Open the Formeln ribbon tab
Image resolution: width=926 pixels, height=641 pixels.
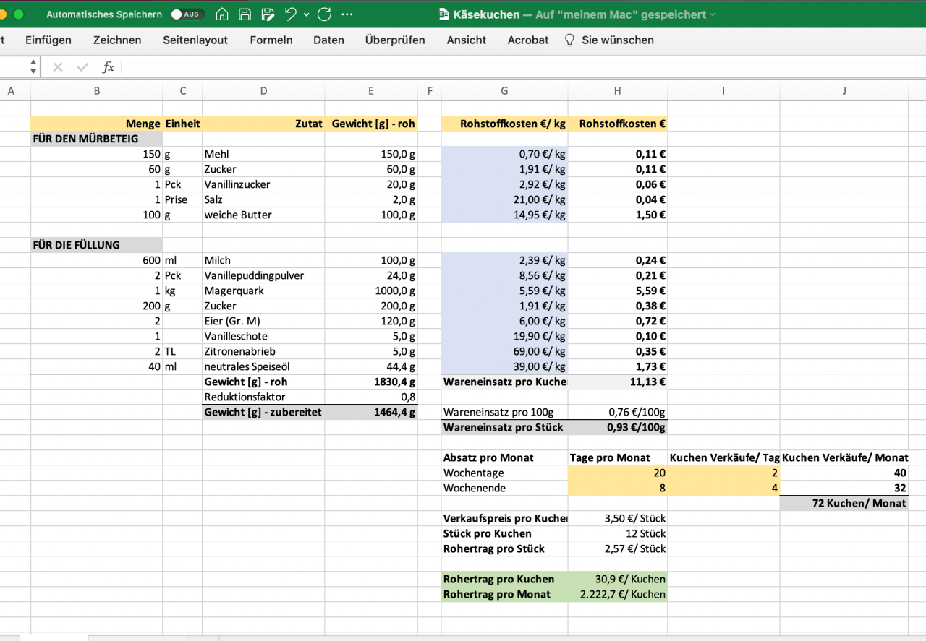click(x=271, y=40)
